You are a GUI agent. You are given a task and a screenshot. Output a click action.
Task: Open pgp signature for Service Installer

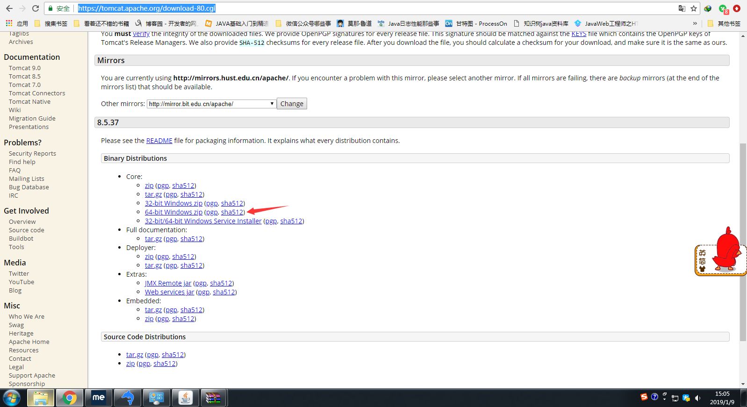click(x=271, y=221)
